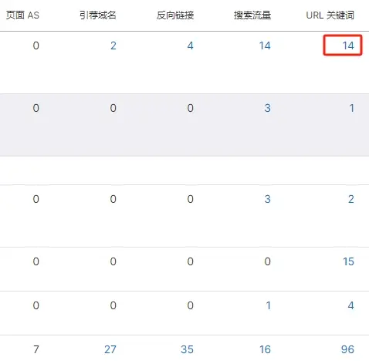Select 页面 AS 0 in the 4-keyword row
The width and height of the screenshot is (369, 364).
coord(36,305)
